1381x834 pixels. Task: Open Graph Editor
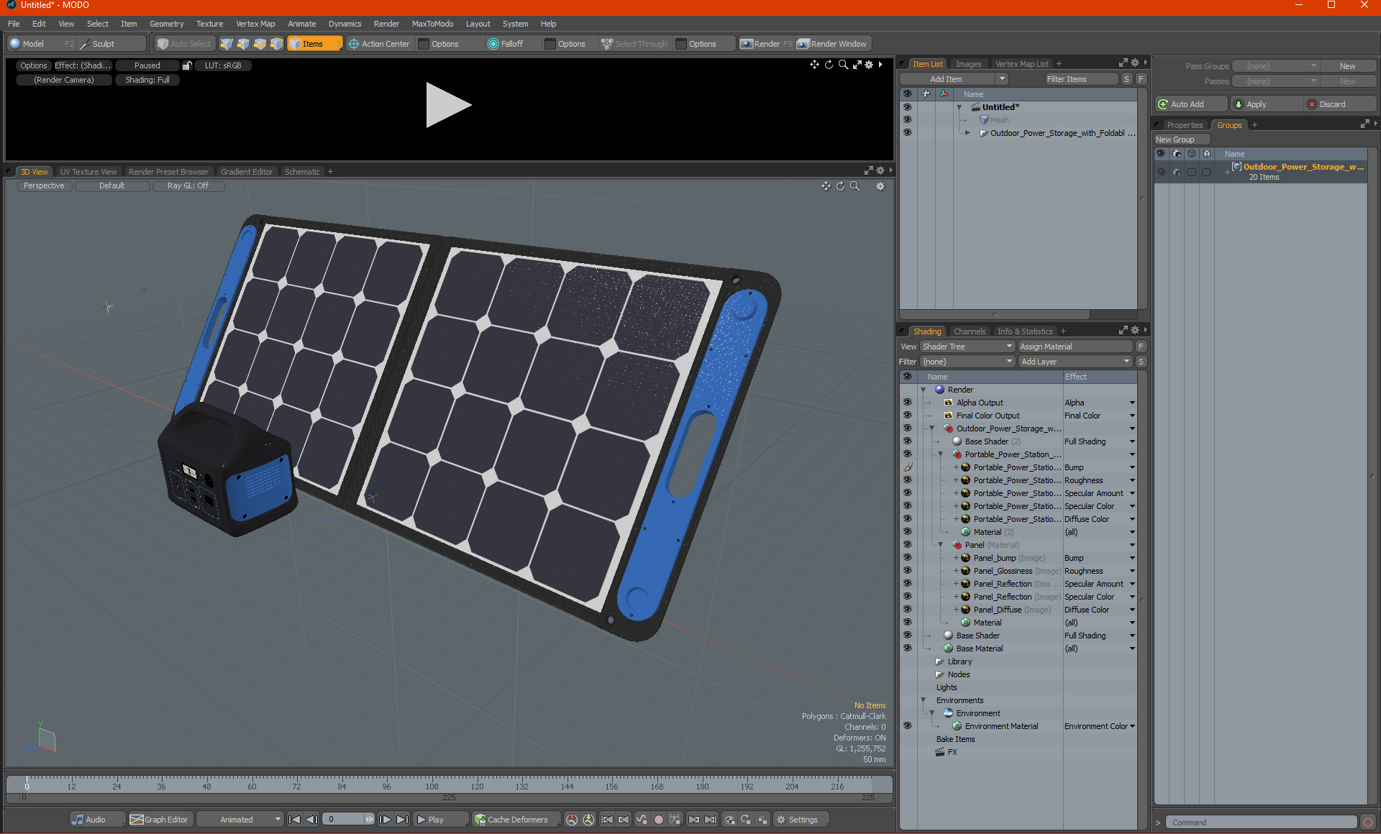coord(160,820)
